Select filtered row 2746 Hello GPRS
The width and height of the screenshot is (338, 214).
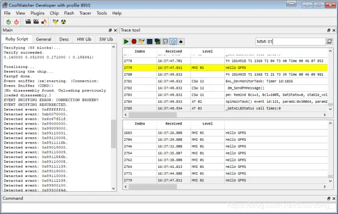coord(225,146)
